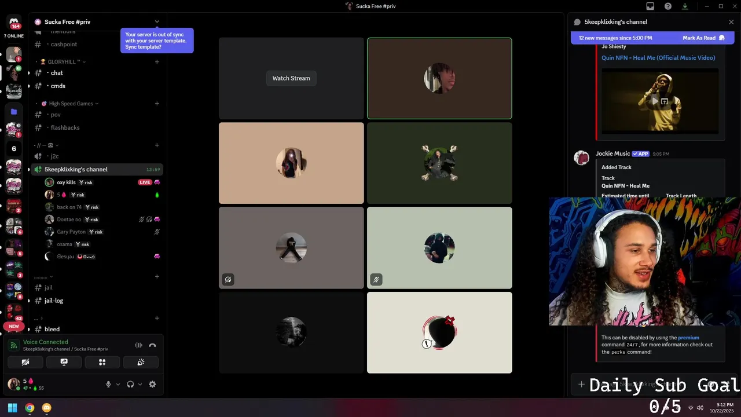Screen dimensions: 741x417
Task: Open the Help question mark icon
Action: click(668, 6)
